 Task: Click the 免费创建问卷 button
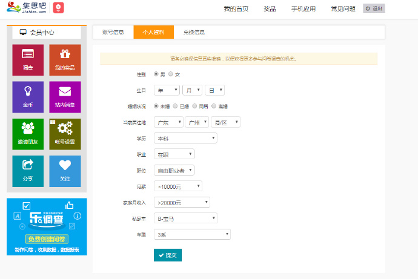click(x=47, y=239)
